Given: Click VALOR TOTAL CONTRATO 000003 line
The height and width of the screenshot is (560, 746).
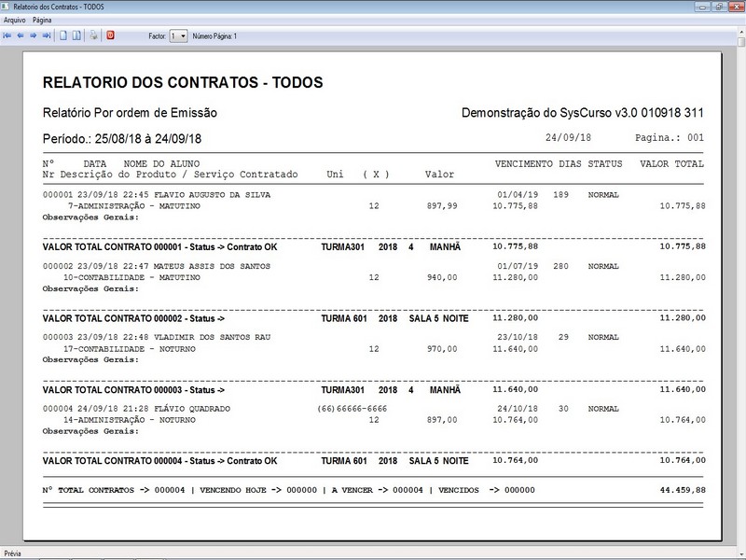Looking at the screenshot, I should tap(374, 389).
